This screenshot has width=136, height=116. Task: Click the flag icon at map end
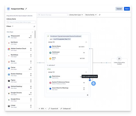pyautogui.click(x=119, y=59)
